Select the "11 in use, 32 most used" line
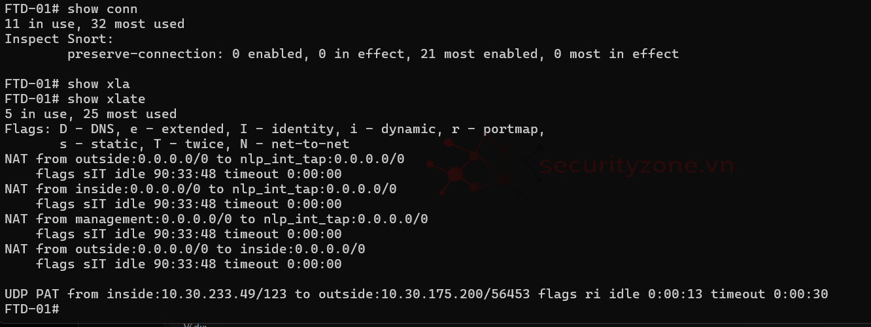 pyautogui.click(x=94, y=24)
